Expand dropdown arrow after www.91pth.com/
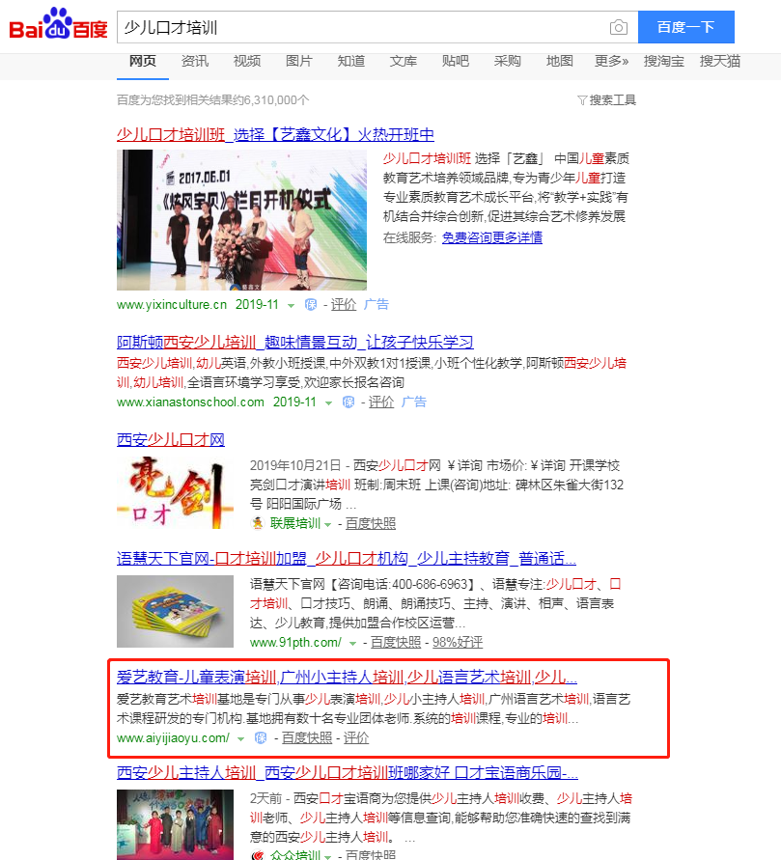 (x=352, y=644)
